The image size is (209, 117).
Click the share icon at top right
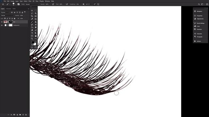[x=207, y=4]
